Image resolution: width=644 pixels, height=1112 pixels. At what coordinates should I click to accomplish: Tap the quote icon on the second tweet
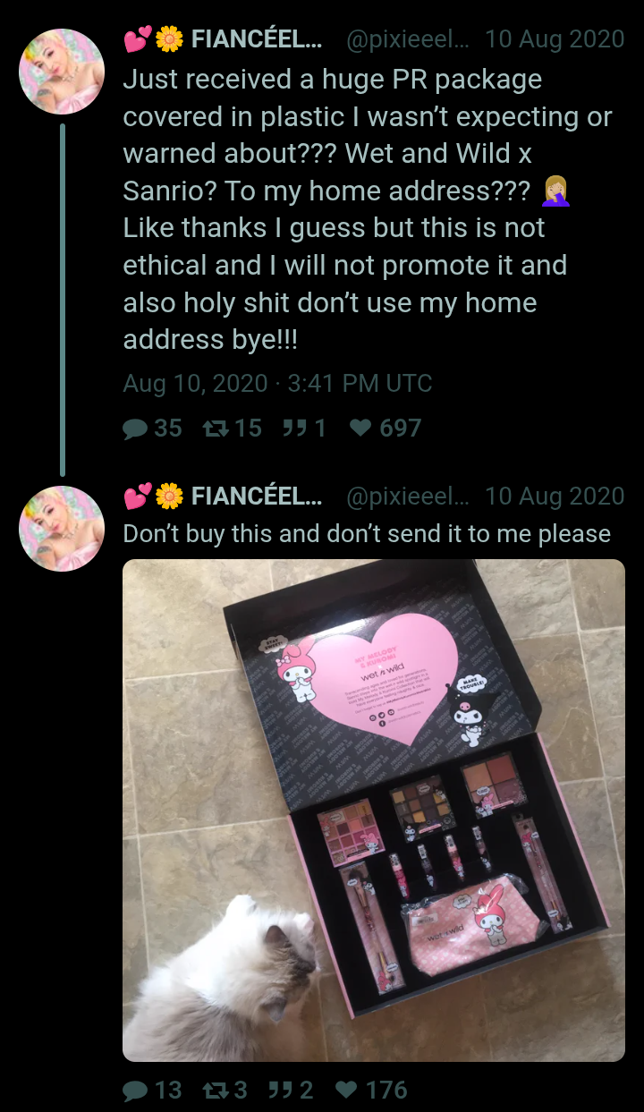[281, 1090]
